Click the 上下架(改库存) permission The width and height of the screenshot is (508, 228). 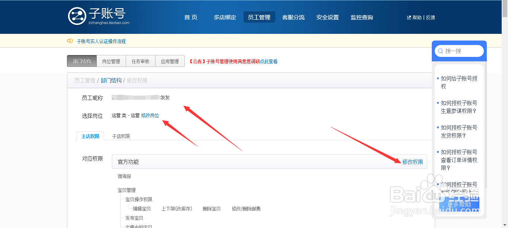(177, 209)
